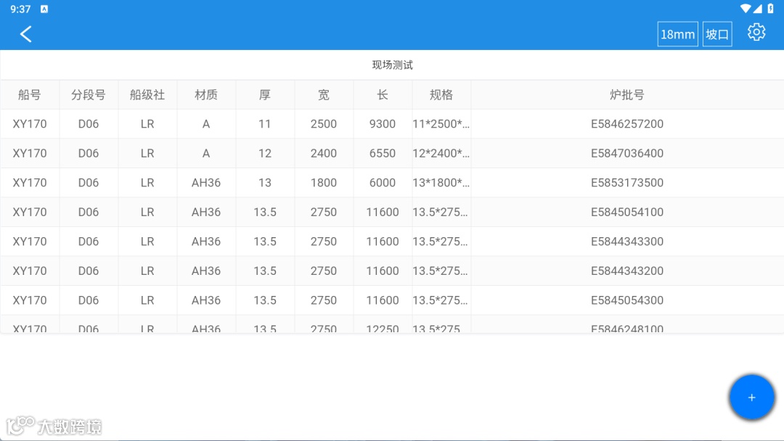The height and width of the screenshot is (441, 784).
Task: Click 2750 cell in E5844343200 row
Action: tap(324, 271)
